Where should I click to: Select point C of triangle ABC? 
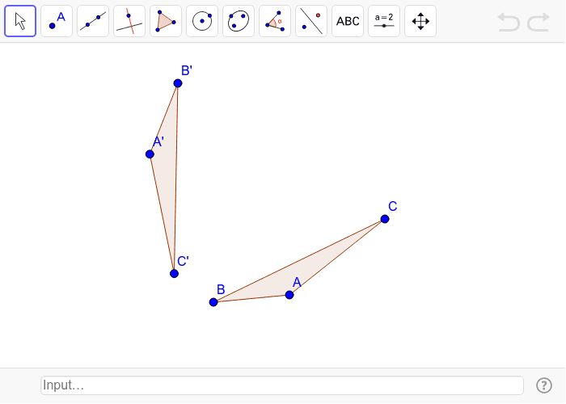tap(385, 219)
